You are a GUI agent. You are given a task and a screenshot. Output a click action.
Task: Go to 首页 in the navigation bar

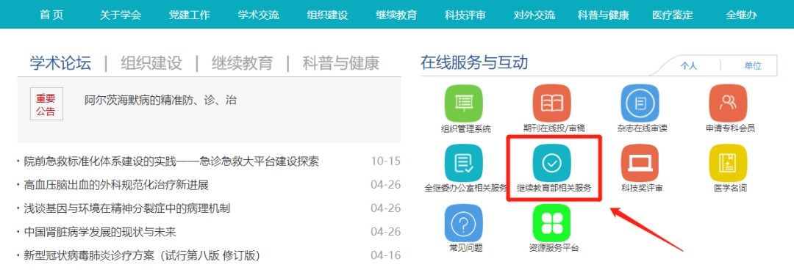51,15
